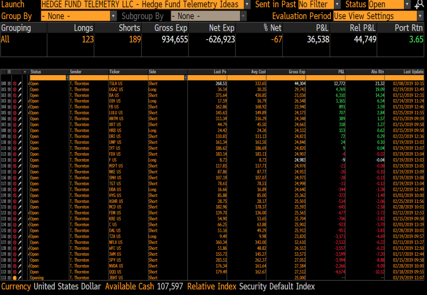Click the Gross Exp filter input field

point(286,78)
